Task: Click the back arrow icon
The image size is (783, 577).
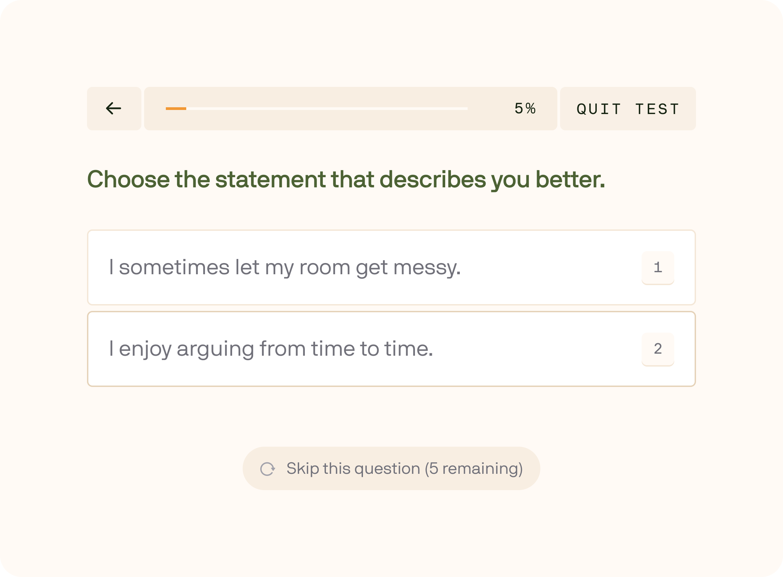Action: pos(114,109)
